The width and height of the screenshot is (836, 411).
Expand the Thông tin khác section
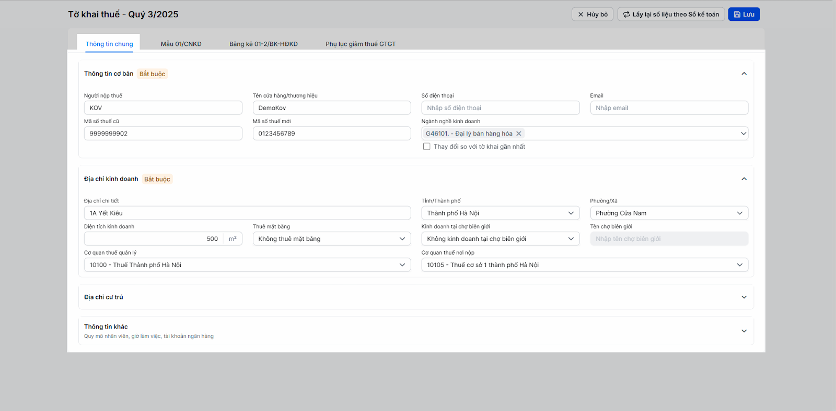tap(744, 331)
